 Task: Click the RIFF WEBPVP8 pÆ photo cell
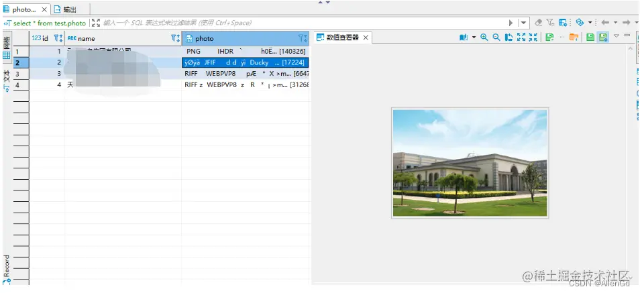(x=246, y=74)
